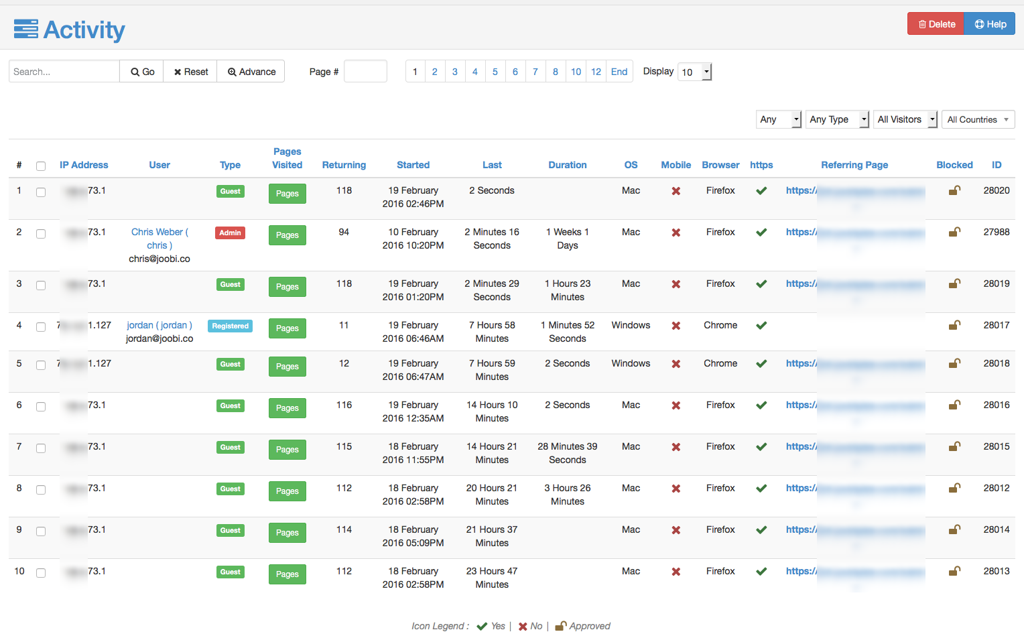This screenshot has width=1024, height=634.
Task: Sort by Duration column
Action: click(568, 165)
